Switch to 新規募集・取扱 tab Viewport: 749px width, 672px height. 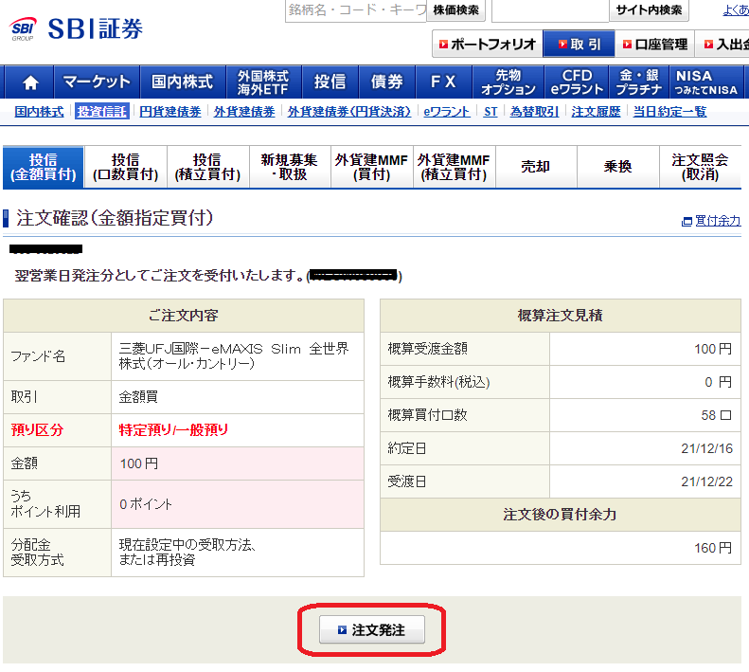[x=290, y=167]
